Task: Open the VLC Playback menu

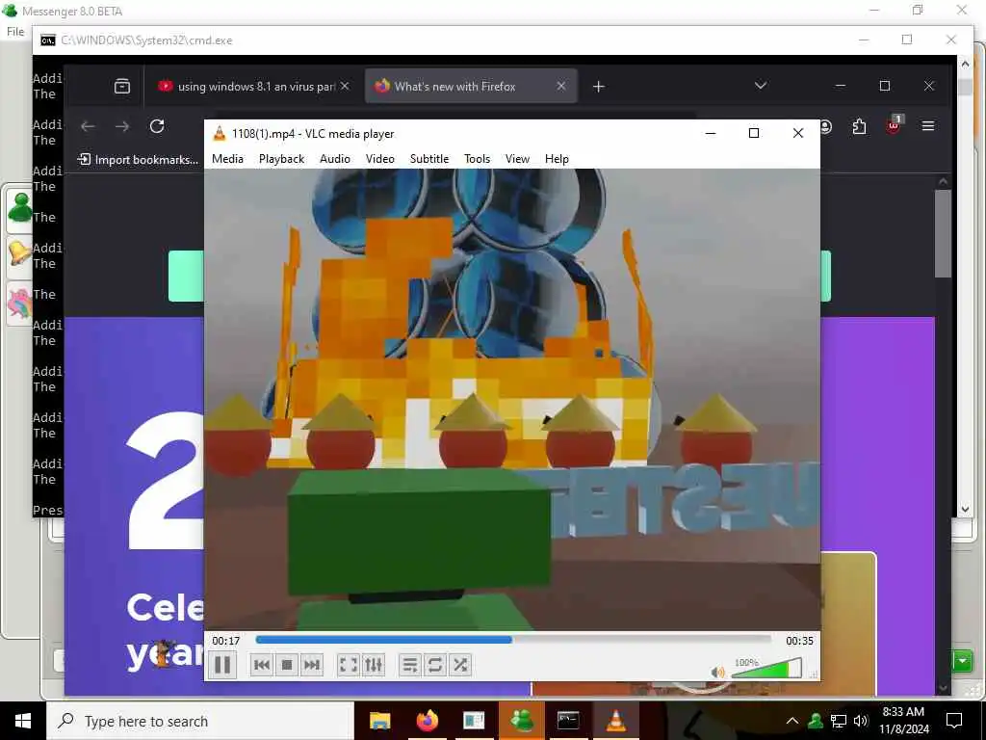Action: [x=282, y=159]
